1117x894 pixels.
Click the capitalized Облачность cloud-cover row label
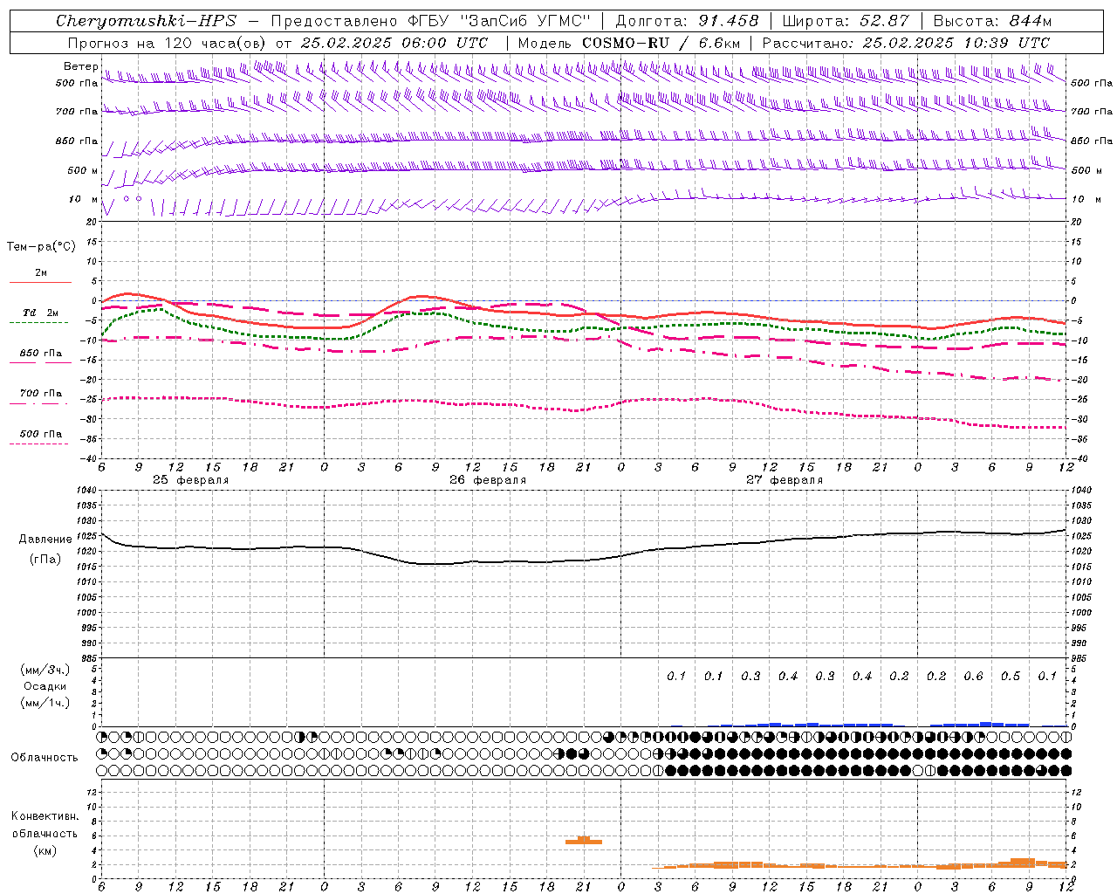click(45, 757)
